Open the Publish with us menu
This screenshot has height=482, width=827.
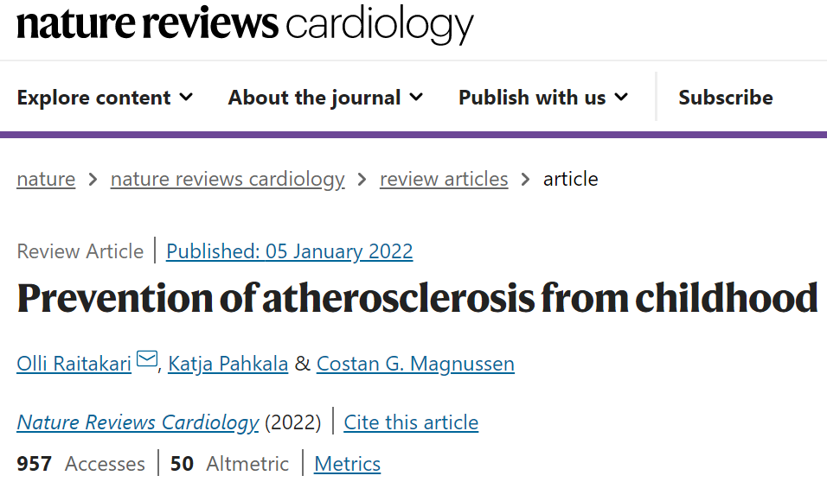(x=543, y=98)
